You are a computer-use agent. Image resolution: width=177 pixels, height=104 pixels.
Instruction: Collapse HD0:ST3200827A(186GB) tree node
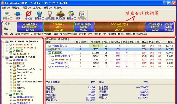click(x=3, y=42)
